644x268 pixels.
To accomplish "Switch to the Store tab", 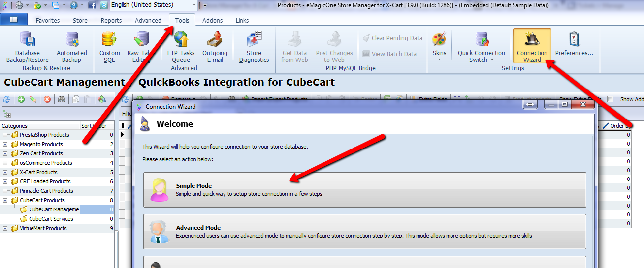I will point(80,20).
